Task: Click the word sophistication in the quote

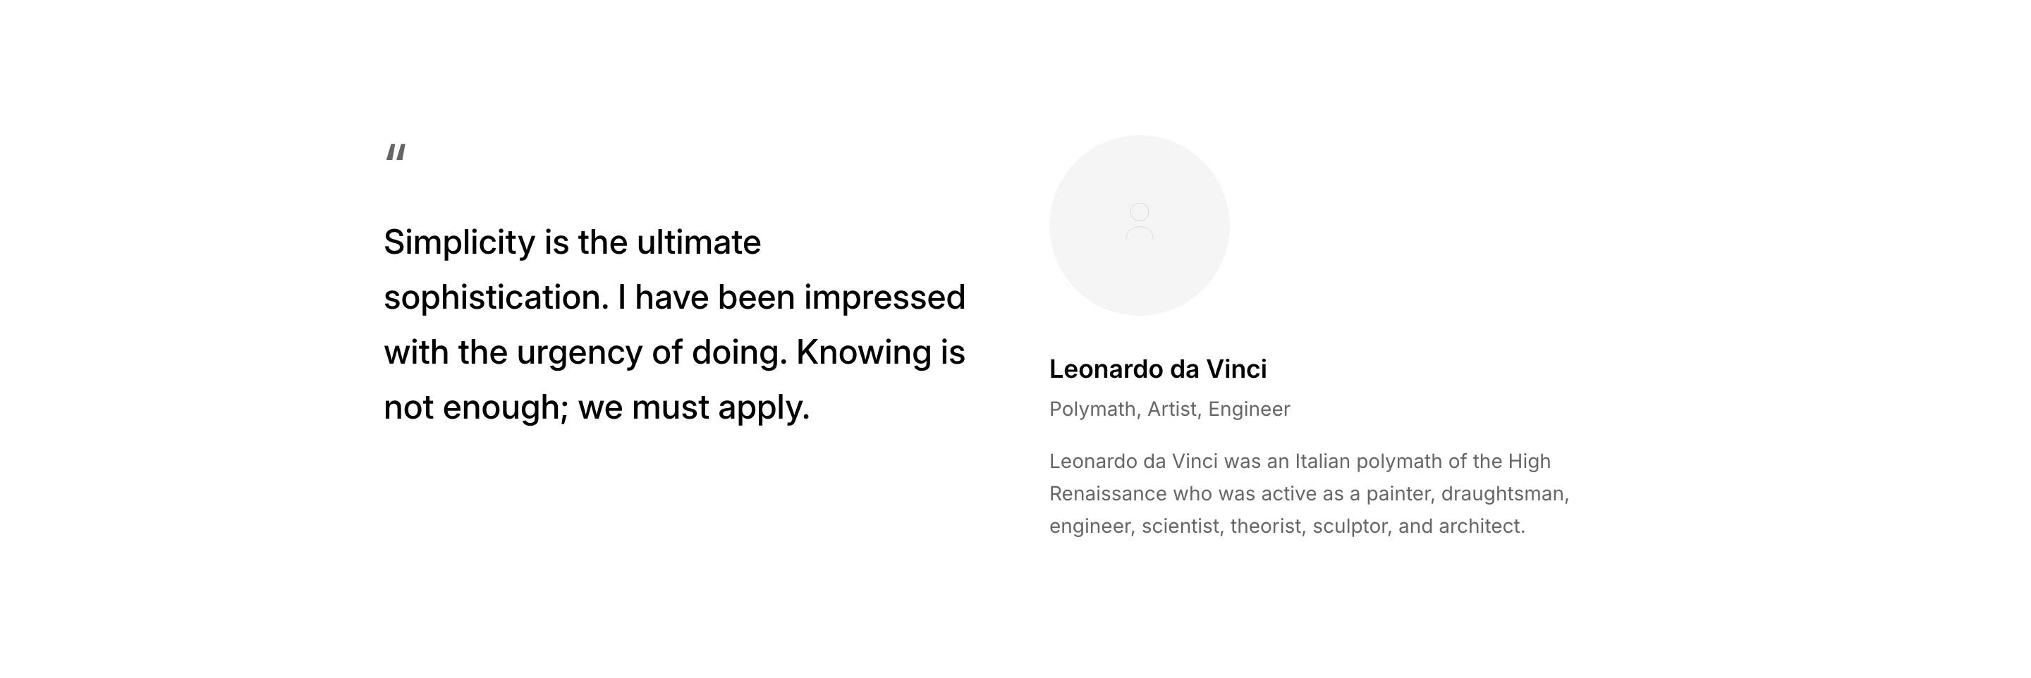Action: (496, 297)
